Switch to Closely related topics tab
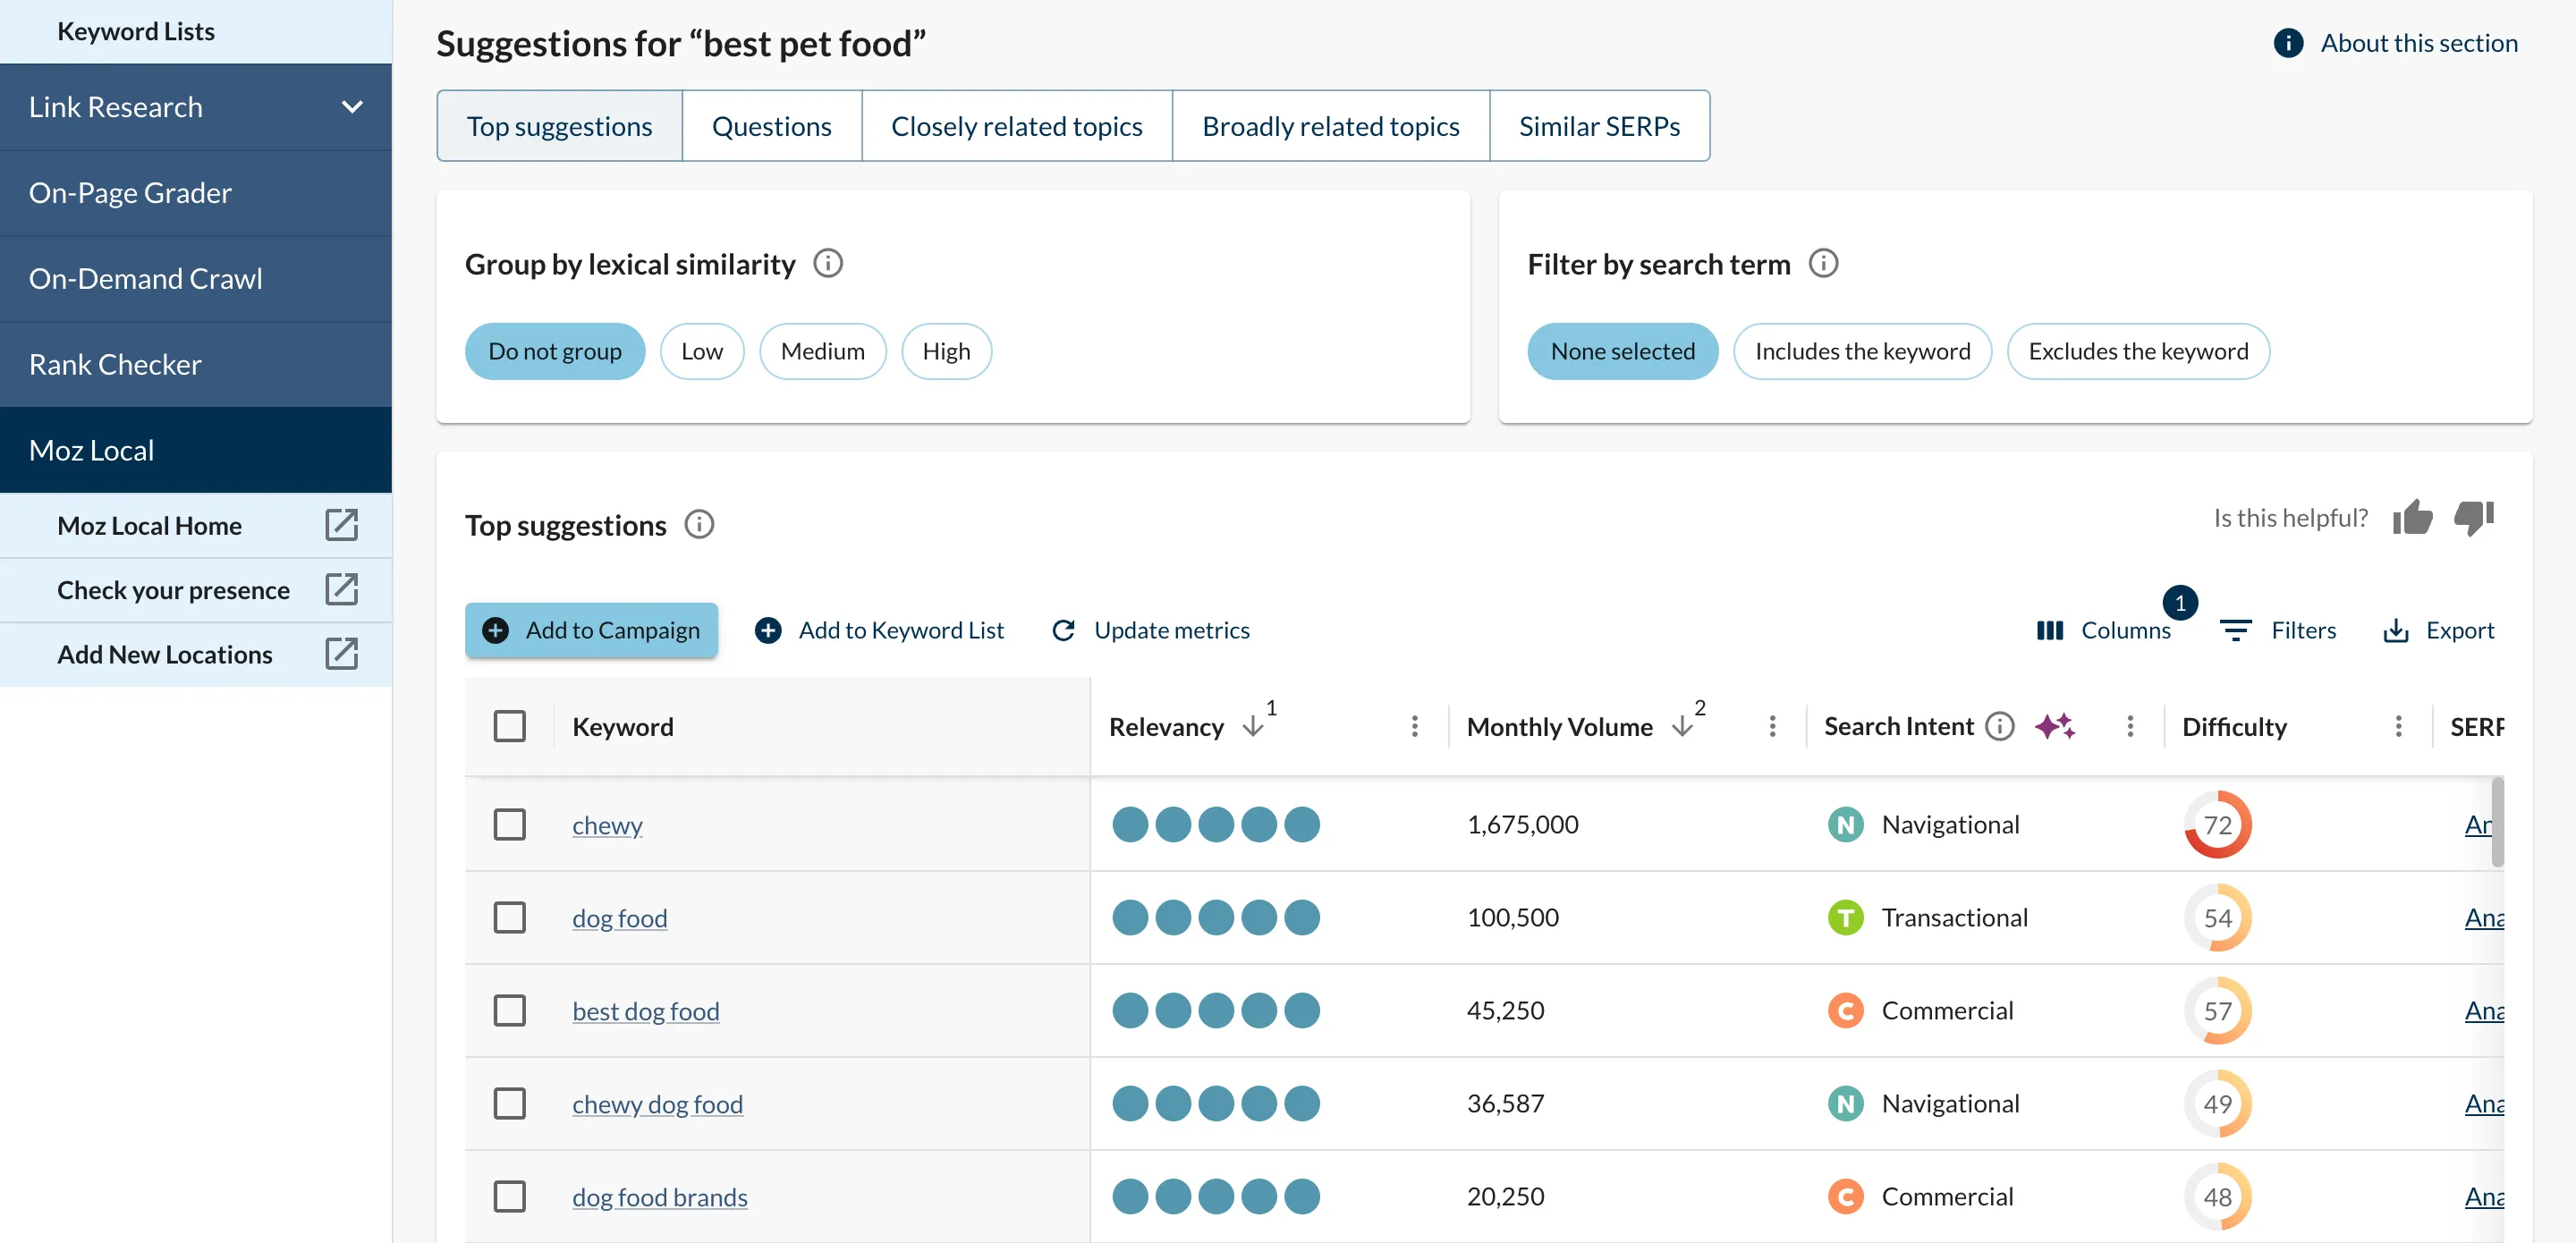Viewport: 2576px width, 1243px height. (1016, 126)
